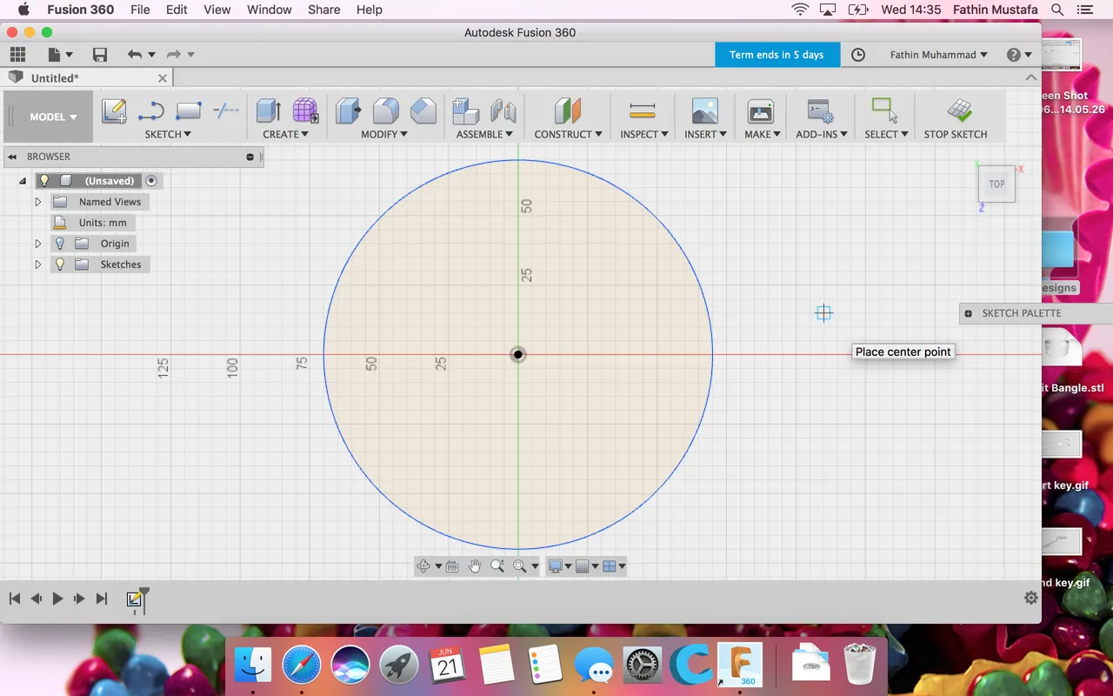Collapse the Unsaved root node
The image size is (1113, 696).
click(23, 181)
